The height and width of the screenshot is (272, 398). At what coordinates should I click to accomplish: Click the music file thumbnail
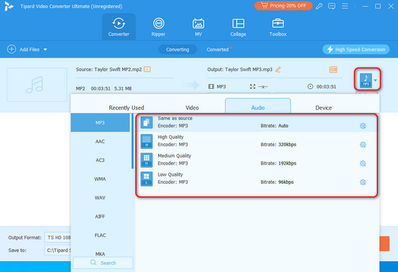pos(36,85)
